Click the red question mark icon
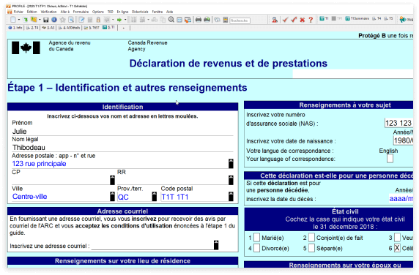Screen dimensions: 419x275 click(x=311, y=20)
